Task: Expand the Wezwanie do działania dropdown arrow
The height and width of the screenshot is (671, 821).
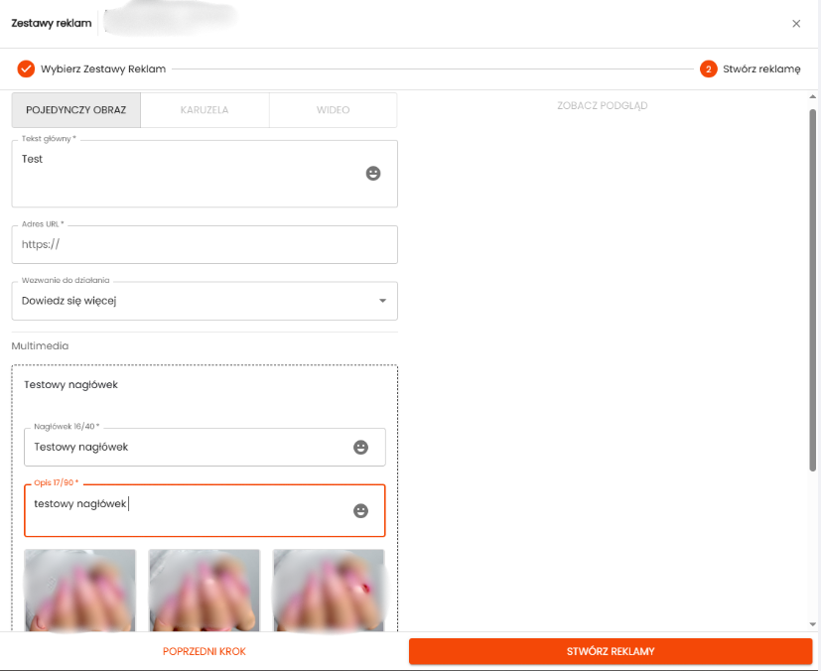Action: click(x=383, y=301)
